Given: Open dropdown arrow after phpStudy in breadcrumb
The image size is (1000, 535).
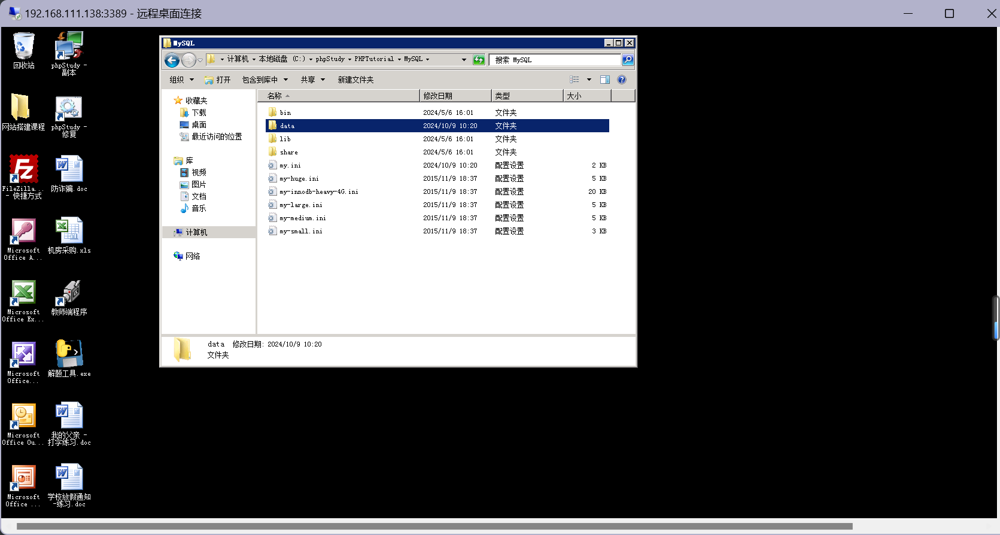Looking at the screenshot, I should [x=349, y=59].
